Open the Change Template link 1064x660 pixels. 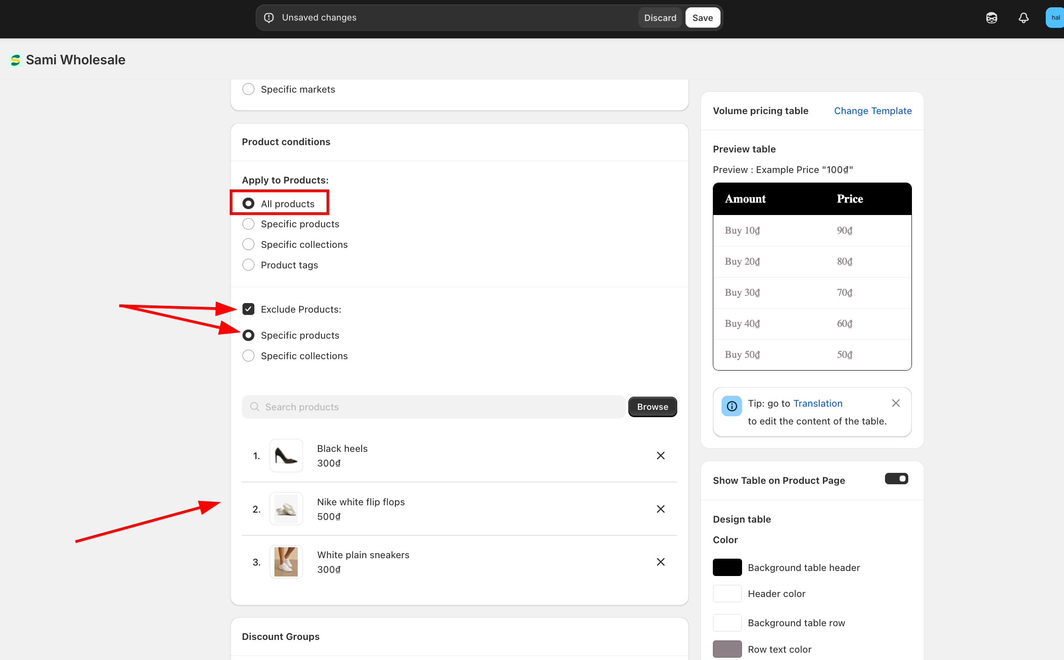tap(873, 111)
